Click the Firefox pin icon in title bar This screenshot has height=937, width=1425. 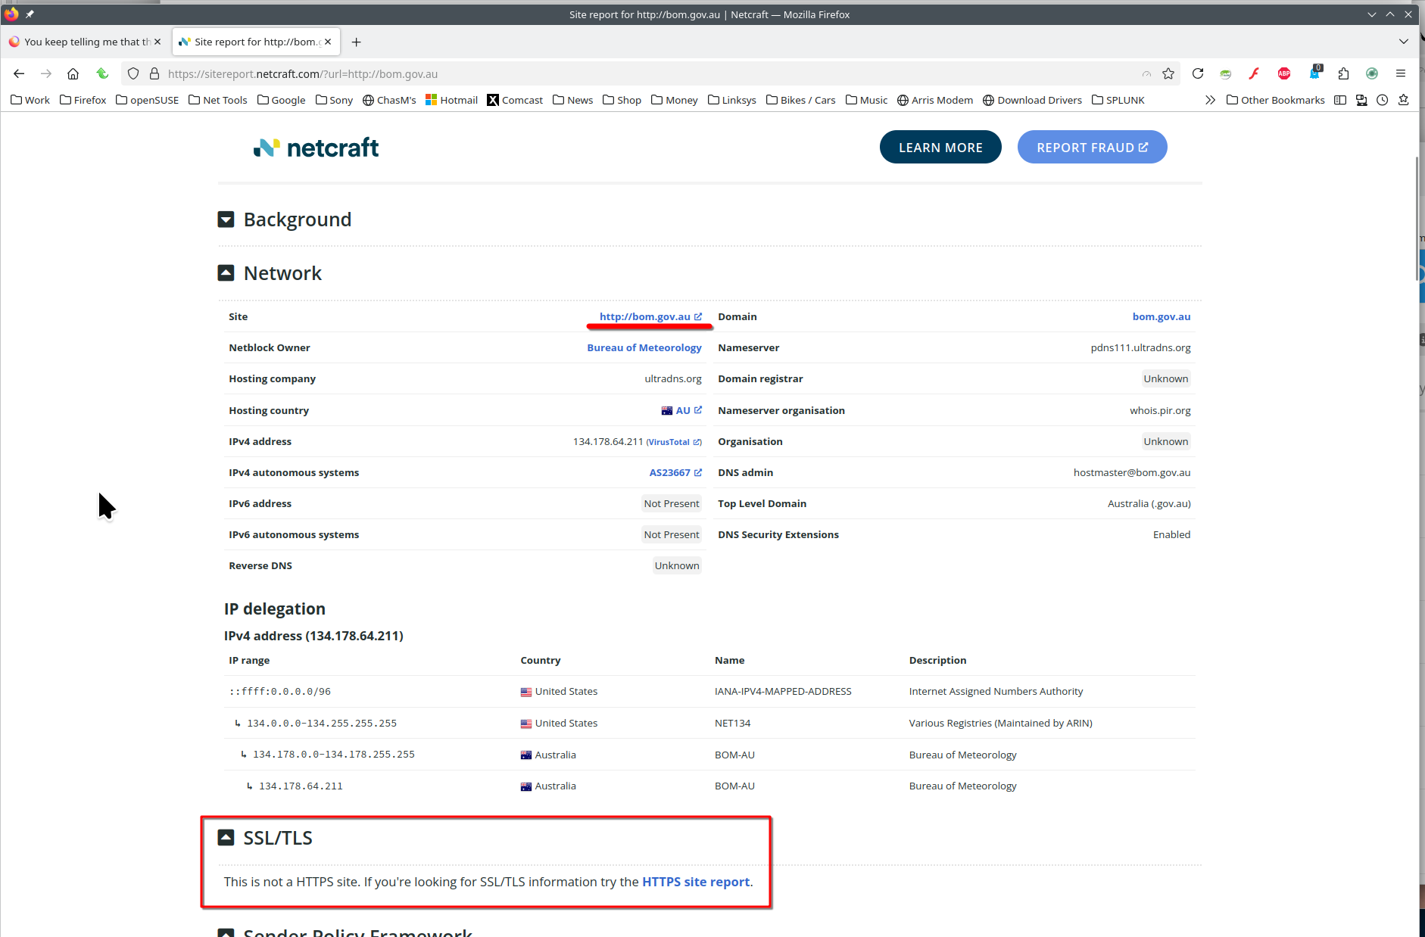[x=30, y=14]
